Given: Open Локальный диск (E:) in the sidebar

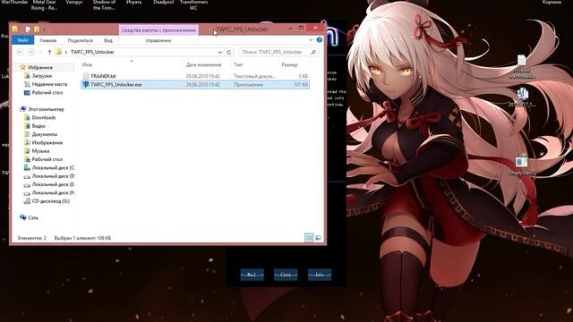Looking at the screenshot, I should coord(53,185).
